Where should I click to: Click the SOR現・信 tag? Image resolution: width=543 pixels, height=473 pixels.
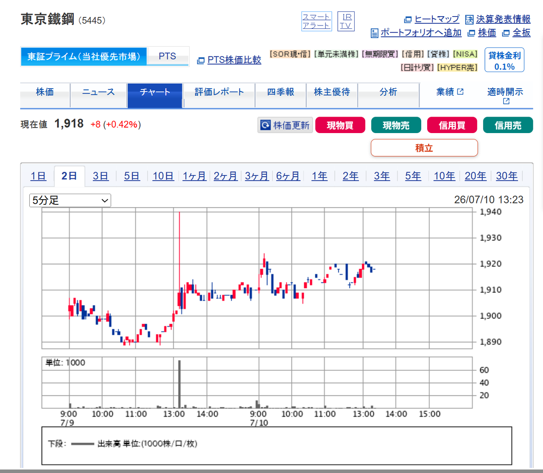click(291, 54)
